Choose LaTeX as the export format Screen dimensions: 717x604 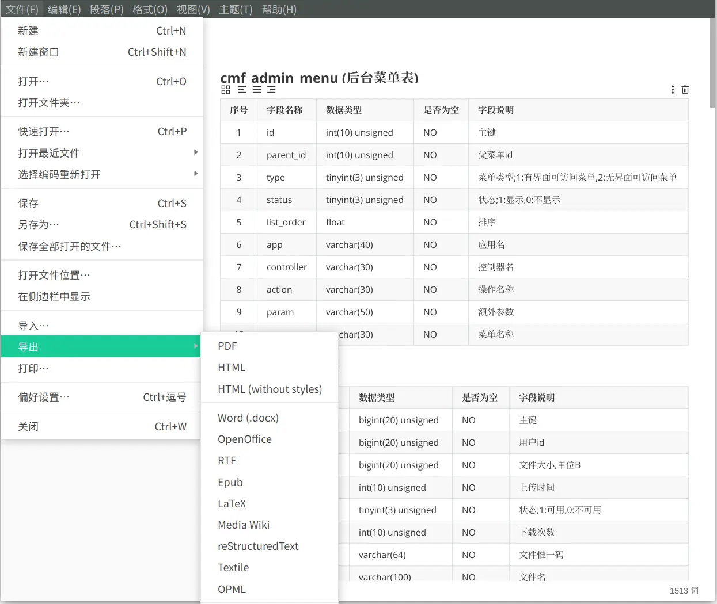click(x=232, y=503)
